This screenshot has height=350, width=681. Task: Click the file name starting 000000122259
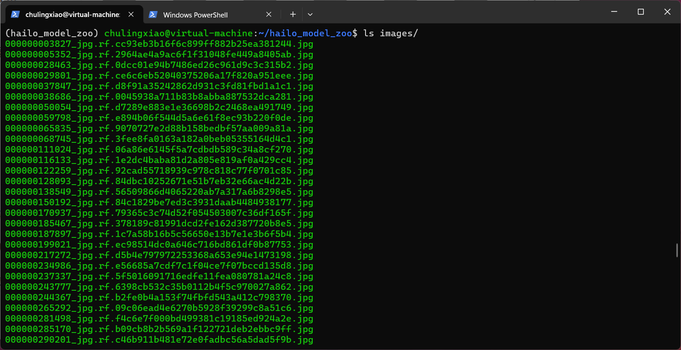(159, 171)
